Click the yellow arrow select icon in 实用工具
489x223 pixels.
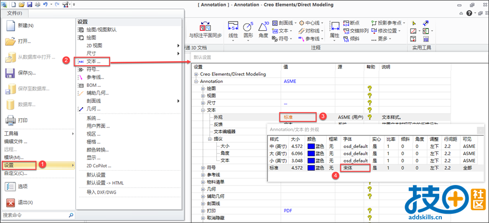[x=414, y=23]
